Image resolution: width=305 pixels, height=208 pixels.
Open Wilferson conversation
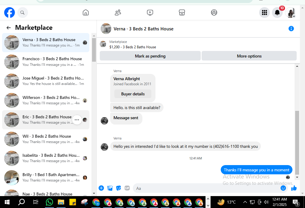tap(46, 100)
